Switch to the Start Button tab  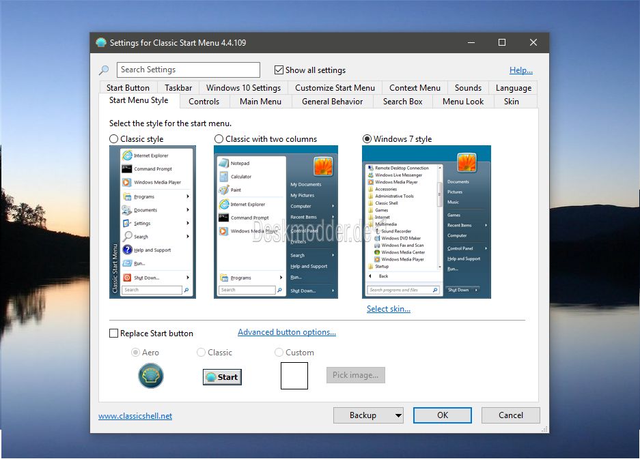(128, 88)
